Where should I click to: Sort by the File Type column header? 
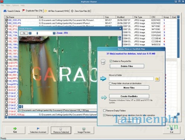[141, 17]
